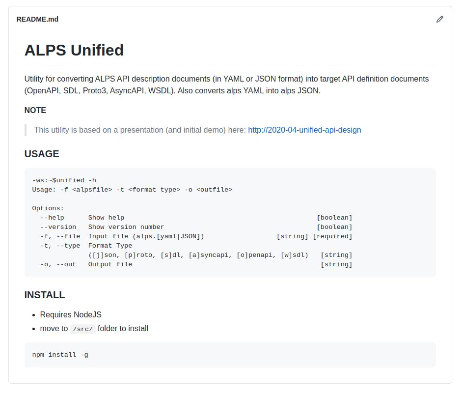Click the 'Usage: -f <alpsfile>' line
Viewport: 462px width, 395px height.
(x=132, y=190)
